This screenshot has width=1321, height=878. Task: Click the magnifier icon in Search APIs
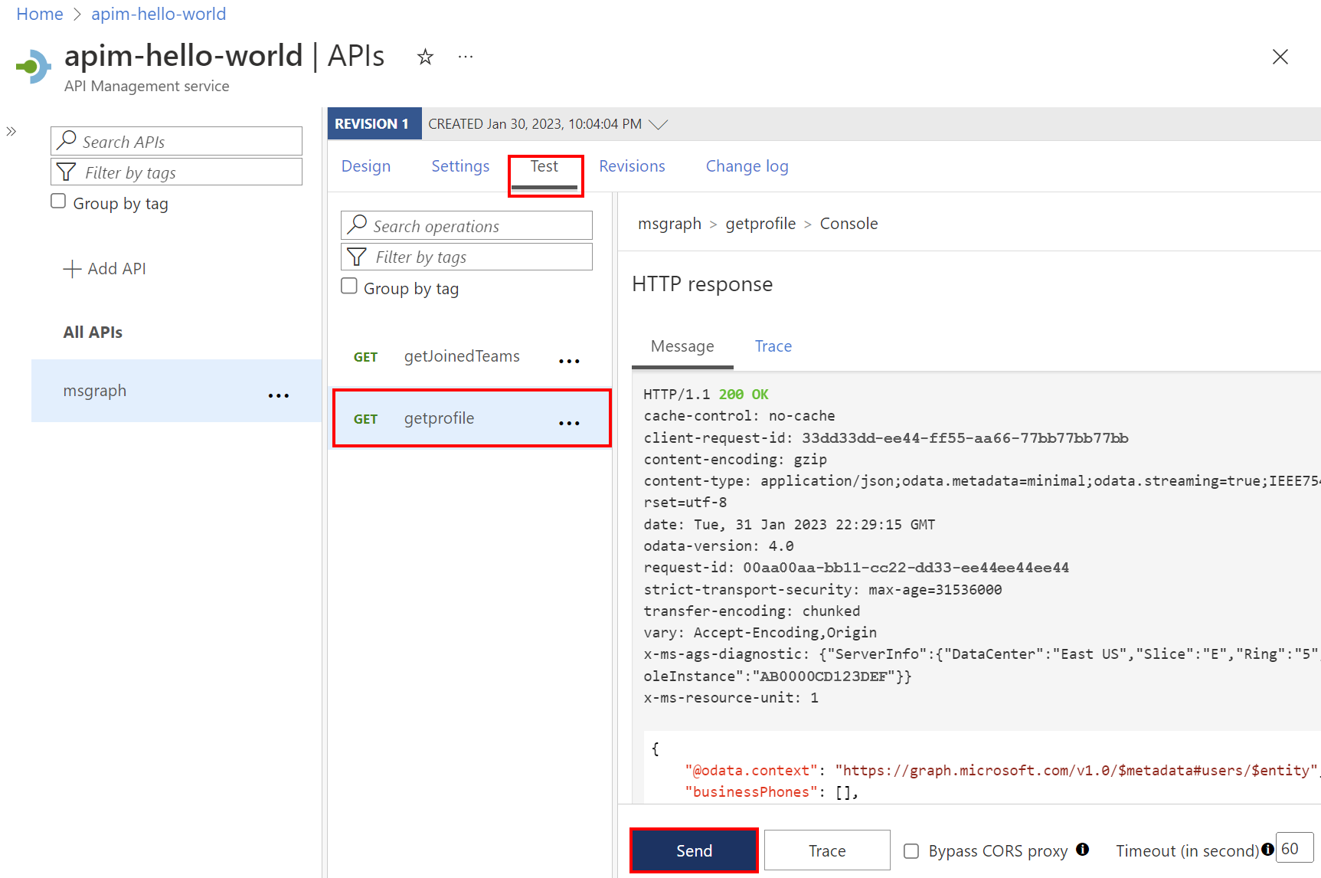pos(67,141)
